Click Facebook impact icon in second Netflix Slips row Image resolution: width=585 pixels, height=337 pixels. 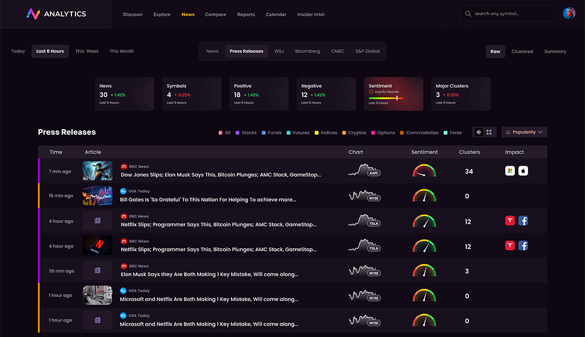tap(523, 246)
